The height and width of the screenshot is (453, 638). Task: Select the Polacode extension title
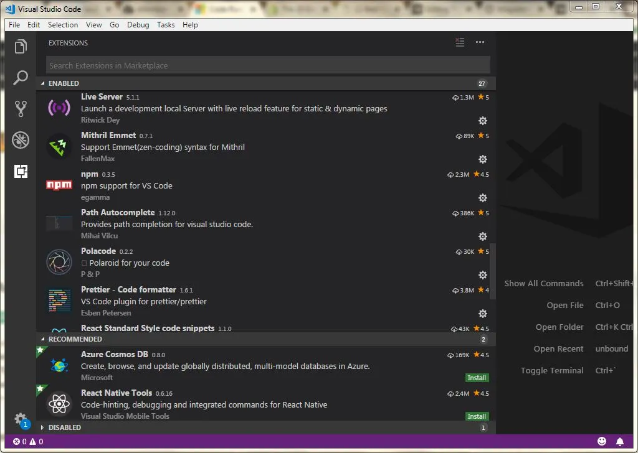pyautogui.click(x=98, y=251)
